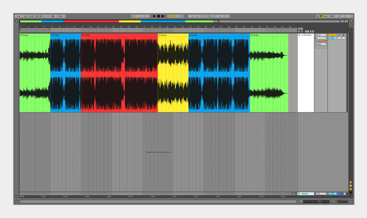
Task: Set track monitoring to Auto
Action: tap(321, 41)
